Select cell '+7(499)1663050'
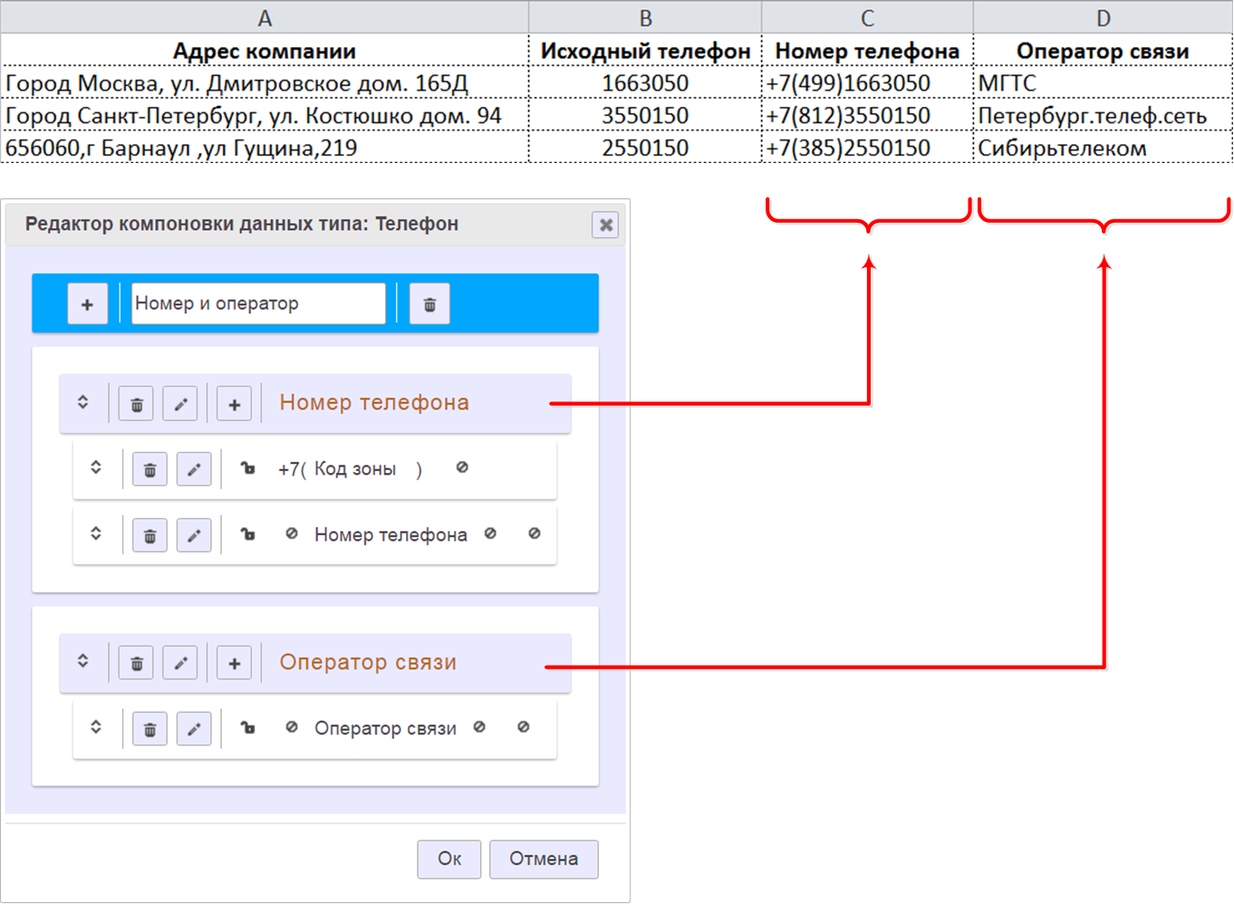This screenshot has width=1234, height=904. point(867,83)
